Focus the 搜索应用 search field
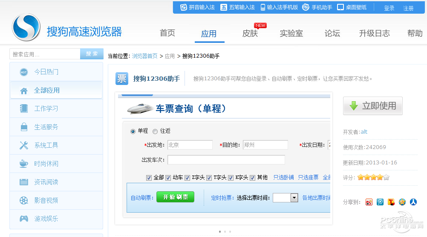Screen dimensions: 427x237 coord(45,54)
